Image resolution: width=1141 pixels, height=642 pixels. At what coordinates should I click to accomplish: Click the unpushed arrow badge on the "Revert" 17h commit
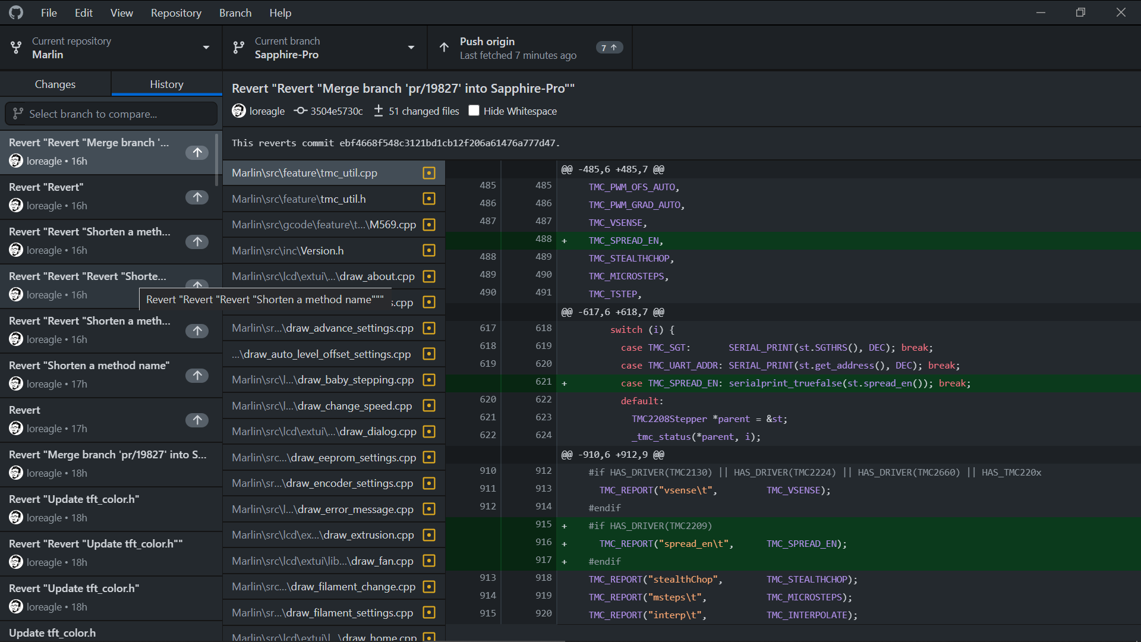pyautogui.click(x=197, y=420)
